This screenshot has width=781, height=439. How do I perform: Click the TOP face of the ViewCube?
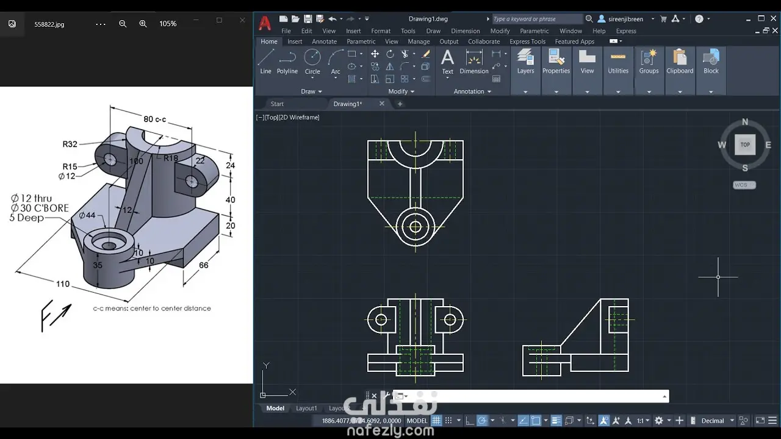(745, 145)
